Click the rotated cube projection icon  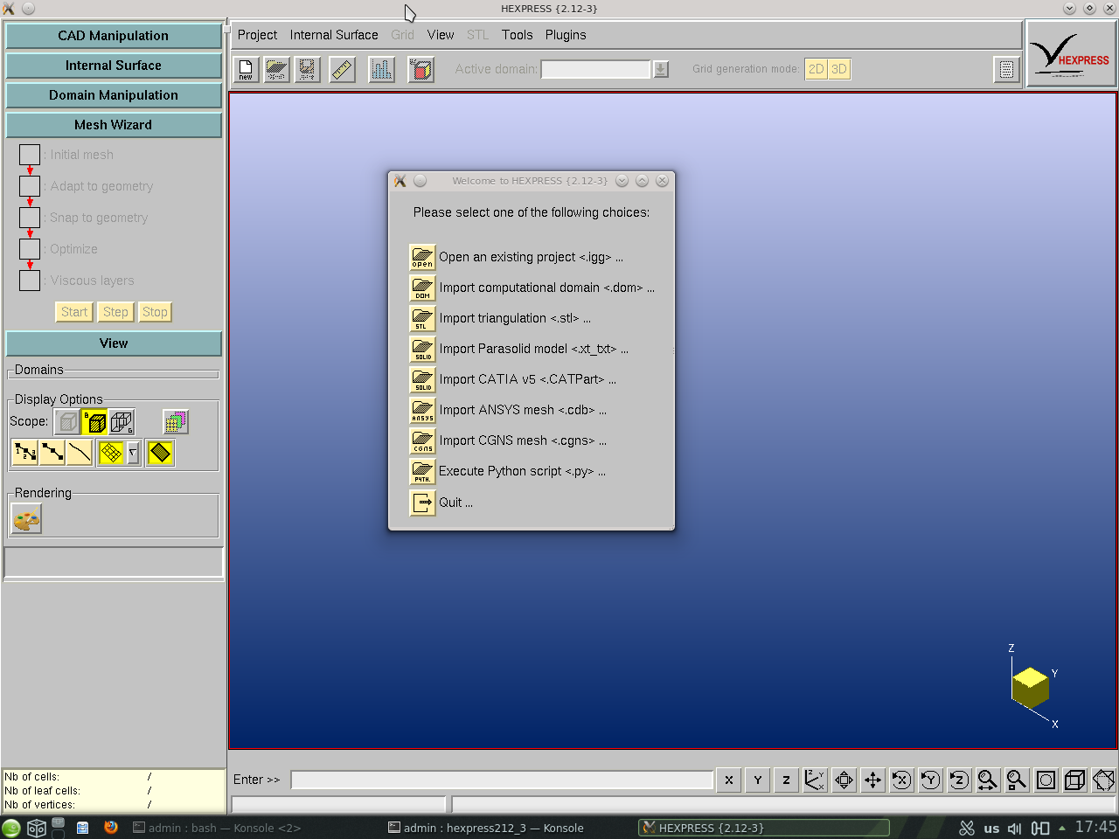point(1103,780)
